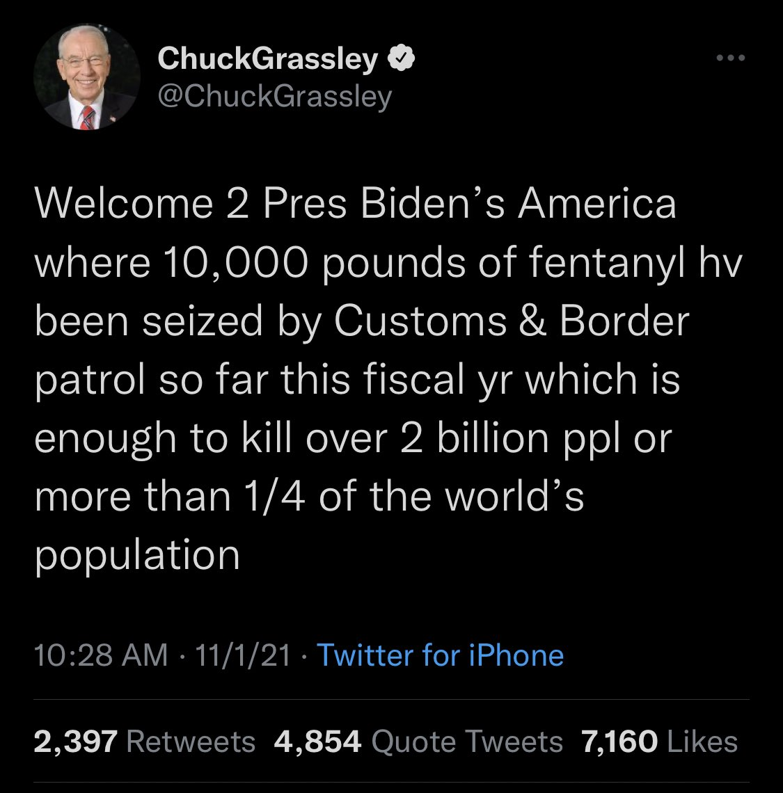View the list of Retweets
This screenshot has height=793, width=783.
pos(191,741)
